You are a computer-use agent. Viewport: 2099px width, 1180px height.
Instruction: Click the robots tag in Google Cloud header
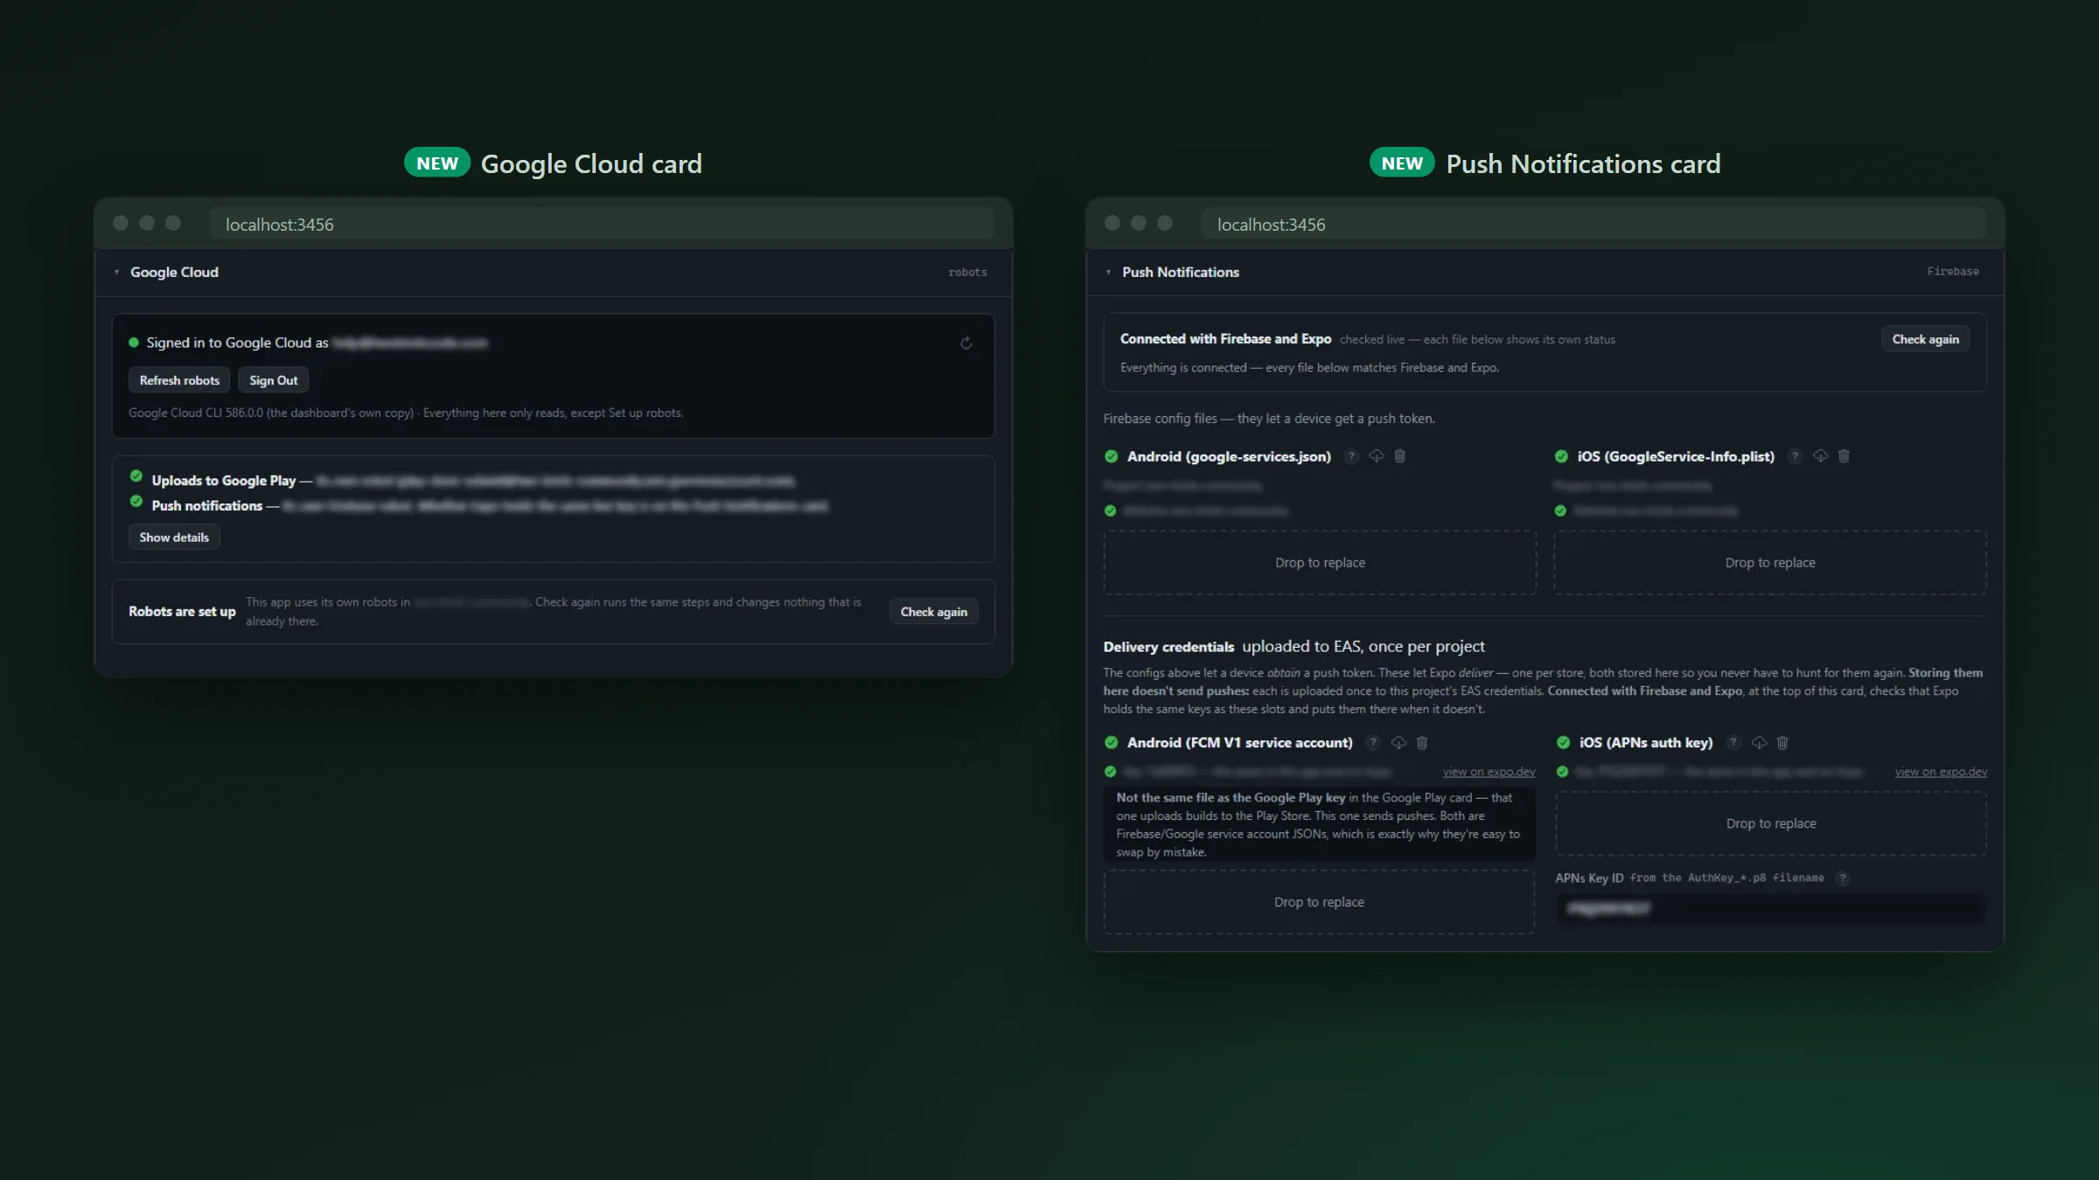tap(967, 273)
